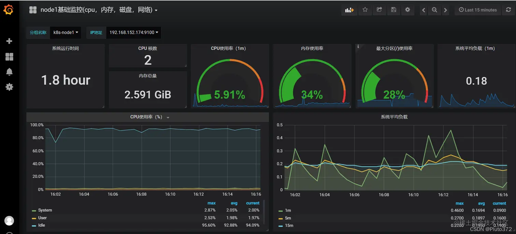Image resolution: width=516 pixels, height=234 pixels.
Task: Click the Idle legend color swatch
Action: click(x=34, y=226)
